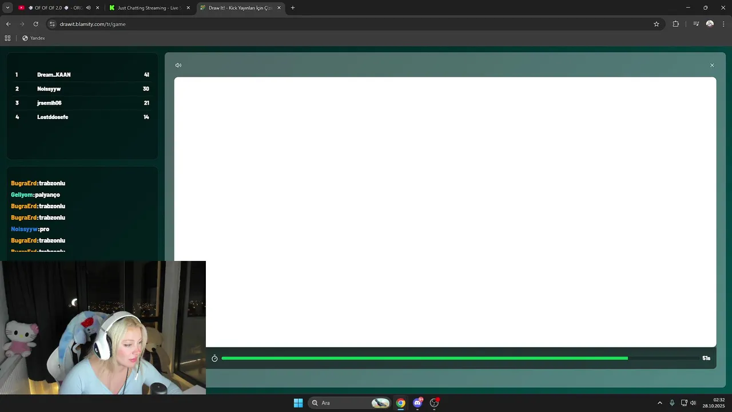Click the address bar URL drawit.blamity.com
Screen dimensions: 732x412
coord(93,24)
